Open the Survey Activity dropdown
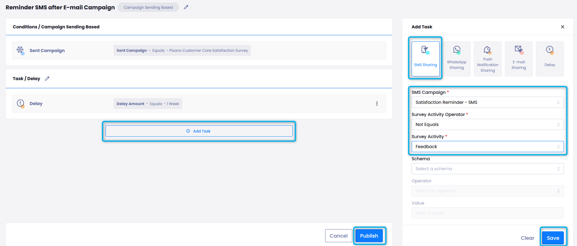The width and height of the screenshot is (577, 246). [487, 147]
